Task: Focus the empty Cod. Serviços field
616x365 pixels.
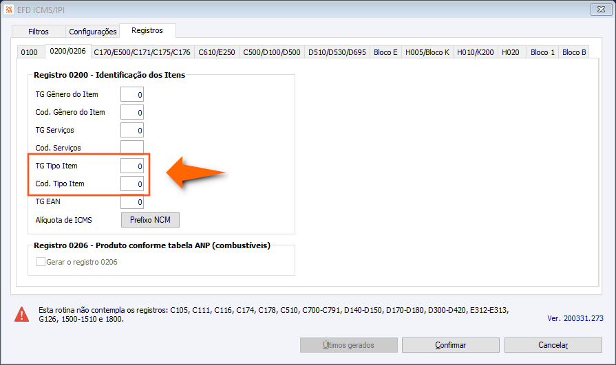Action: (x=132, y=147)
